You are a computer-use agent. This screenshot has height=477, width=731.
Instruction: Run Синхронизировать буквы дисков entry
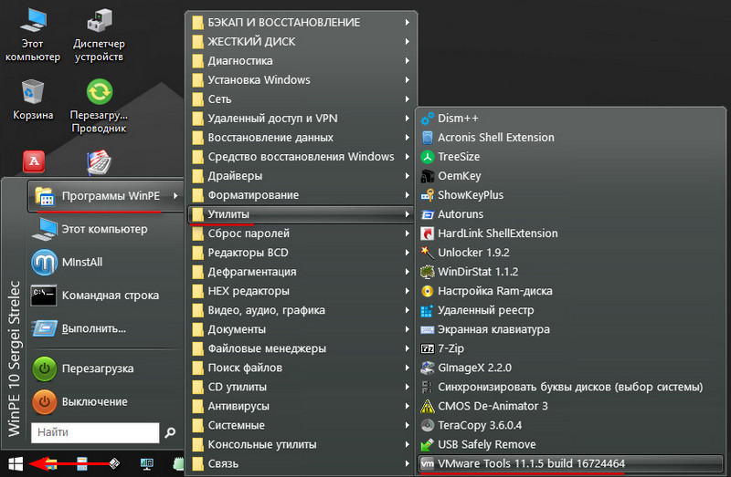(x=570, y=387)
